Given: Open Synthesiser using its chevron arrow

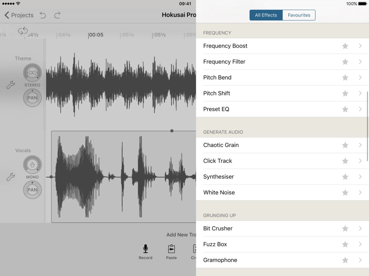Looking at the screenshot, I should 360,177.
